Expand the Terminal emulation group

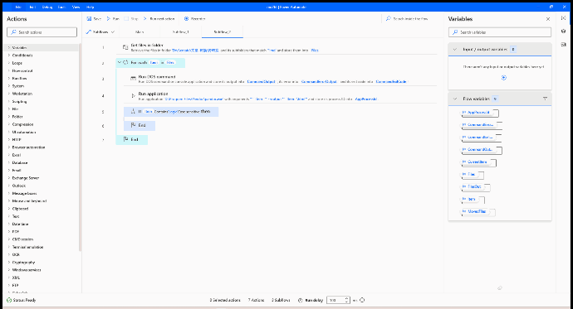click(x=9, y=247)
